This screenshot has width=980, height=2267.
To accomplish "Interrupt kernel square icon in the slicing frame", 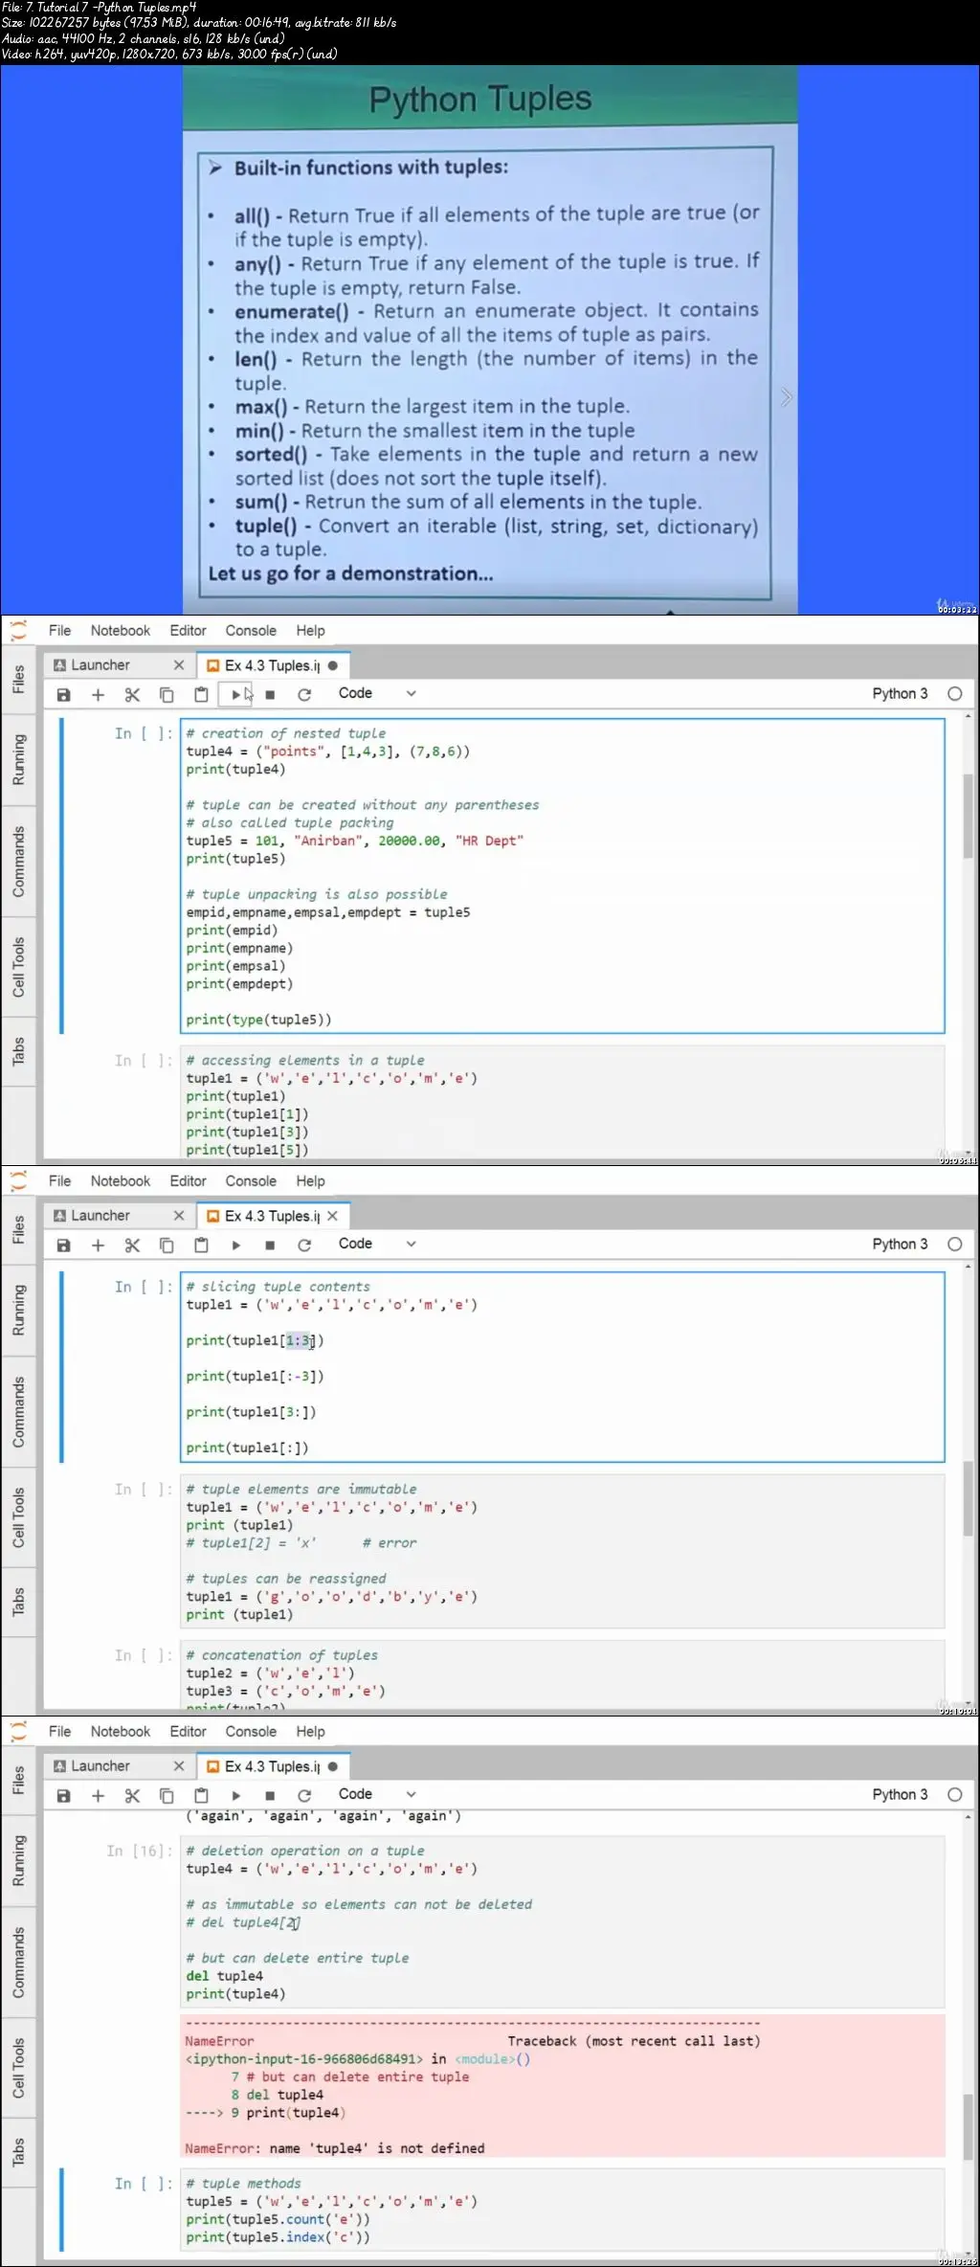I will [x=270, y=1246].
